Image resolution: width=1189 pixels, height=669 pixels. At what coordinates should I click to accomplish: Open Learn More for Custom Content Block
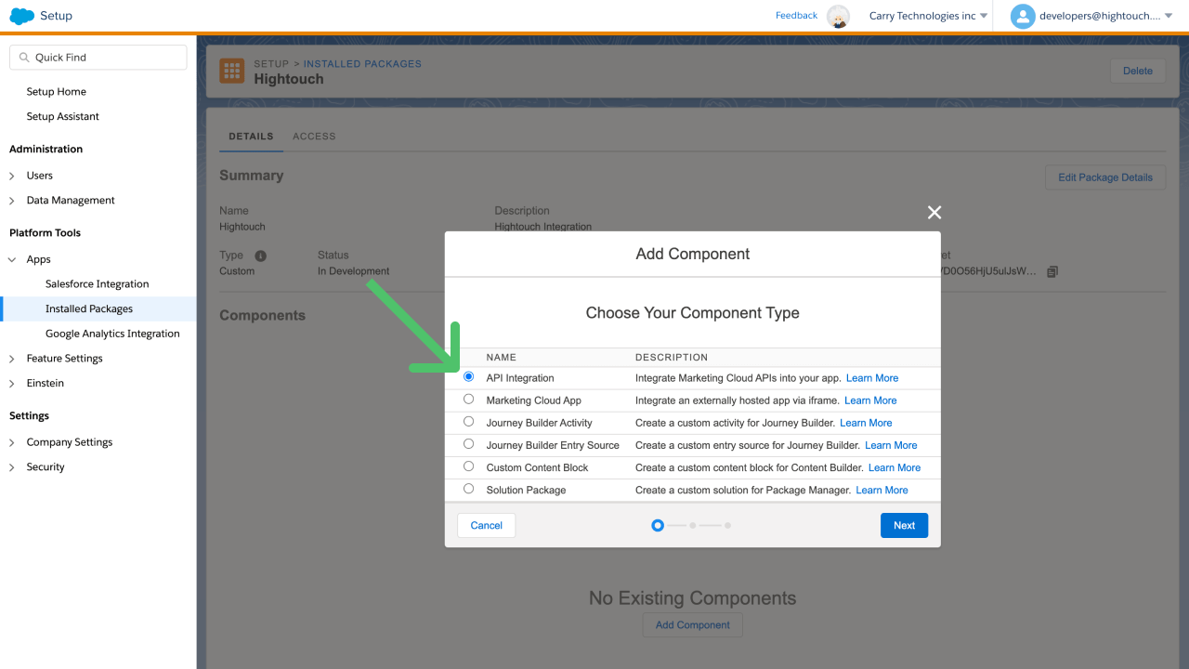coord(895,467)
